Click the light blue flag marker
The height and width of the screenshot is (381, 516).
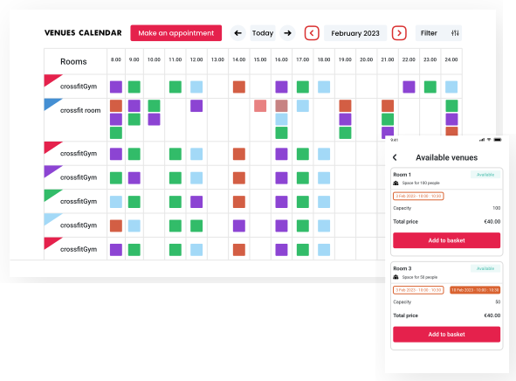(x=52, y=218)
